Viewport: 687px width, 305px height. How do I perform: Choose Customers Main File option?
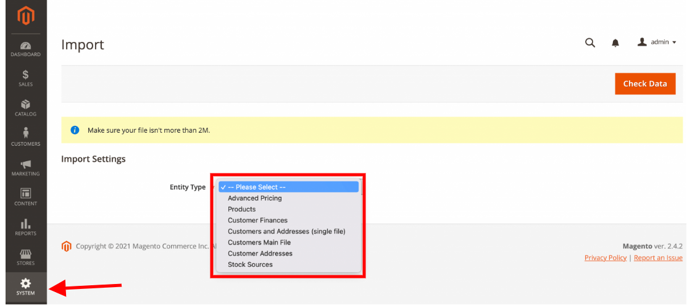coord(259,243)
